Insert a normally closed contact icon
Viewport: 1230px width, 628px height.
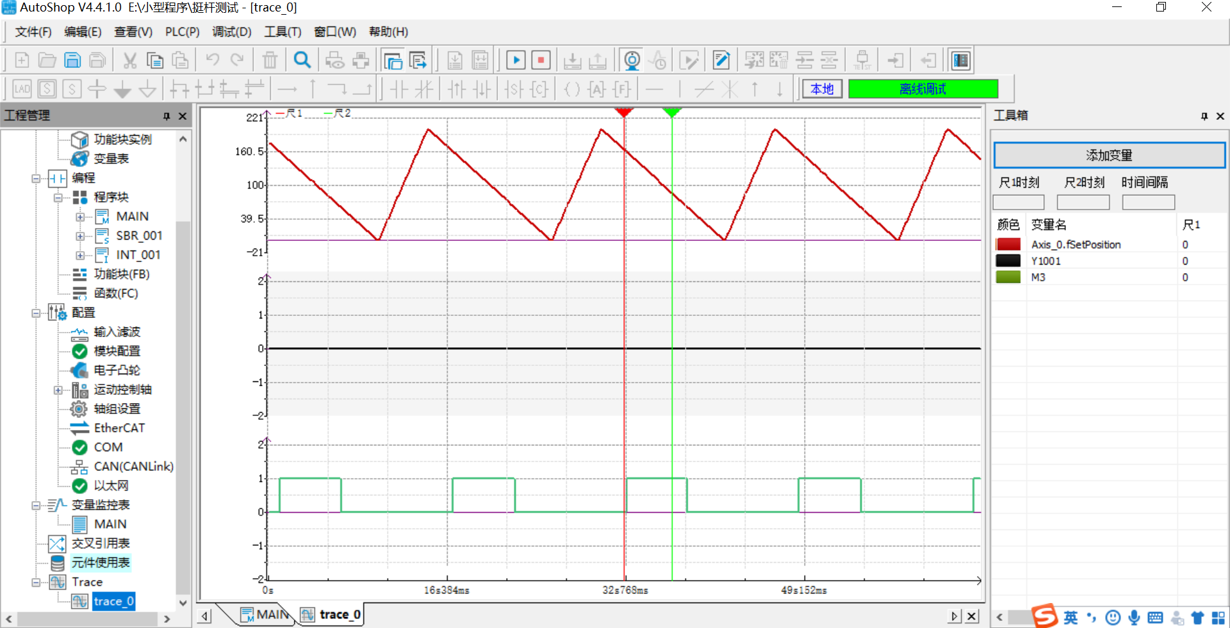click(x=423, y=88)
